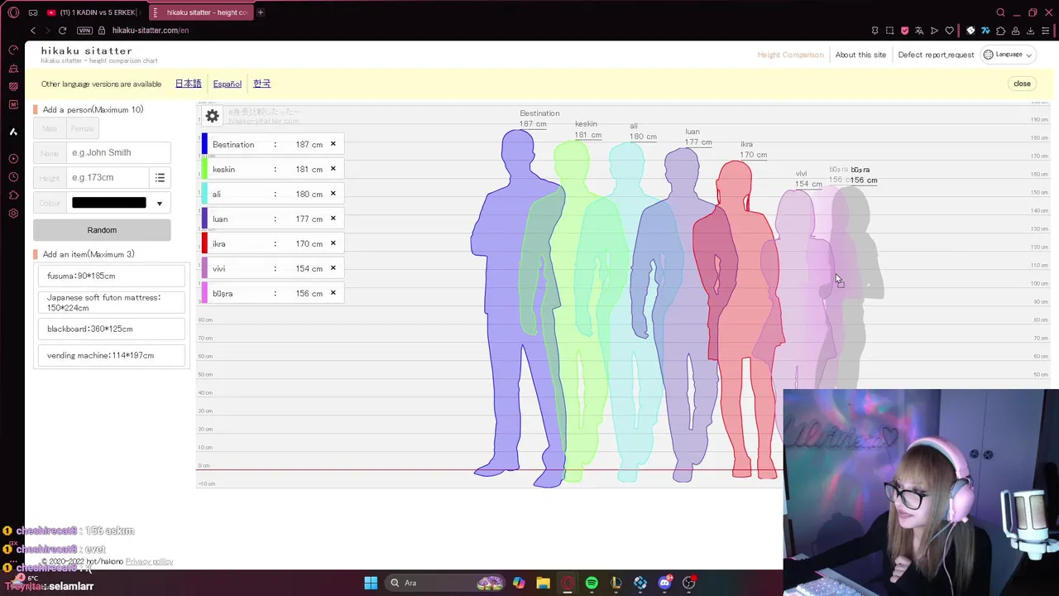
Task: Add the Japanese soft futon mattress item
Action: 112,302
